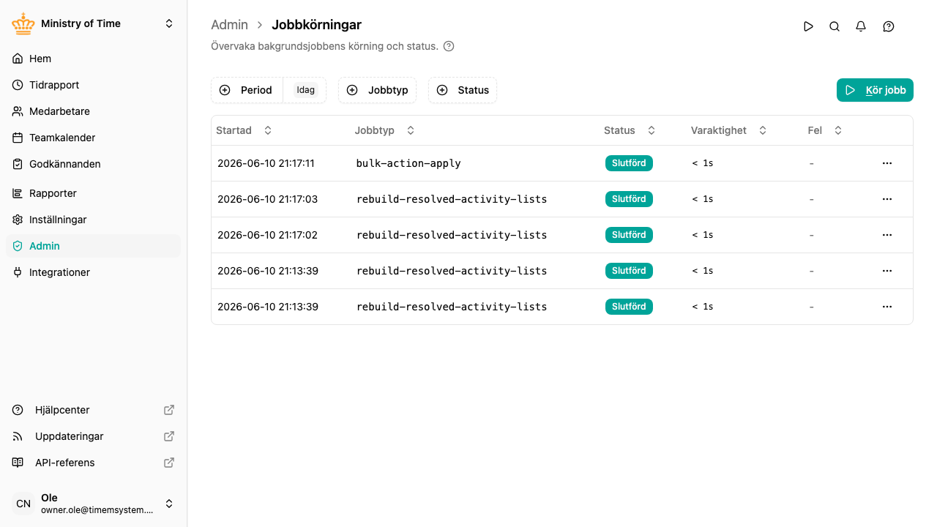Click duration cell in bulk-action-apply row
This screenshot has height=527, width=937.
tap(703, 163)
